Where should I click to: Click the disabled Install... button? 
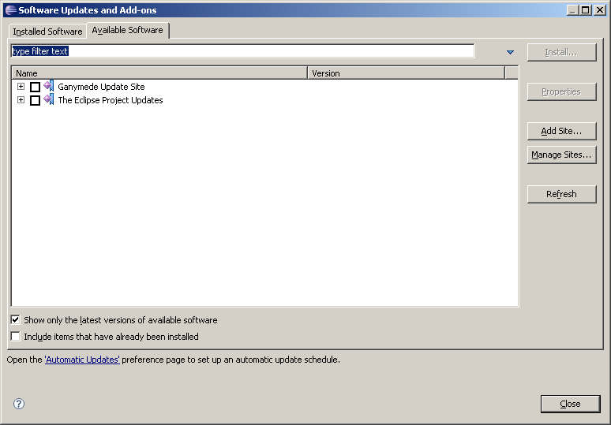point(561,52)
